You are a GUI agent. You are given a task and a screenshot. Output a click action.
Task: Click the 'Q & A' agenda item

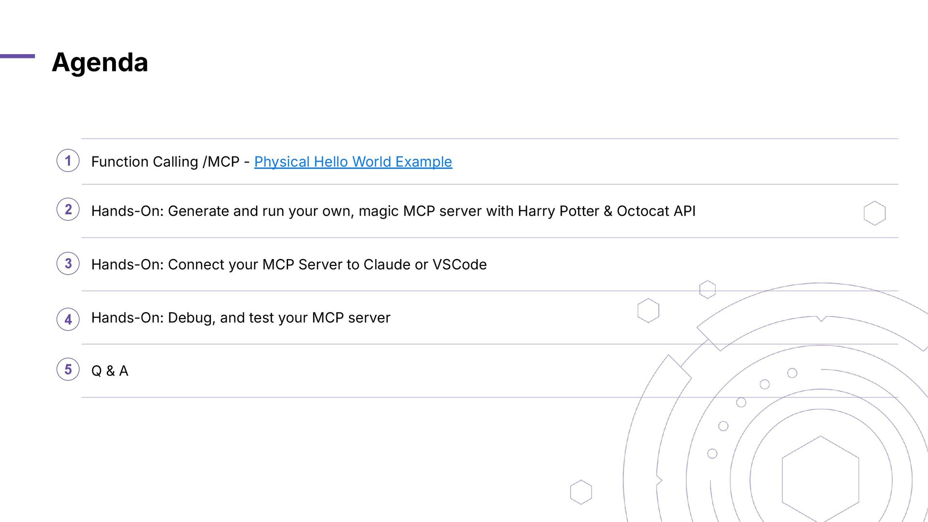point(110,371)
